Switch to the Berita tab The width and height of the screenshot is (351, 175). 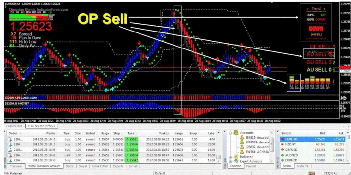pyautogui.click(x=70, y=166)
